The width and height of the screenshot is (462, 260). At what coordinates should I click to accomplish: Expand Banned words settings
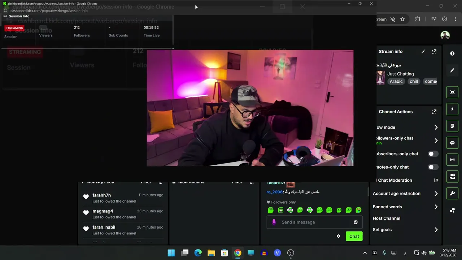436,207
